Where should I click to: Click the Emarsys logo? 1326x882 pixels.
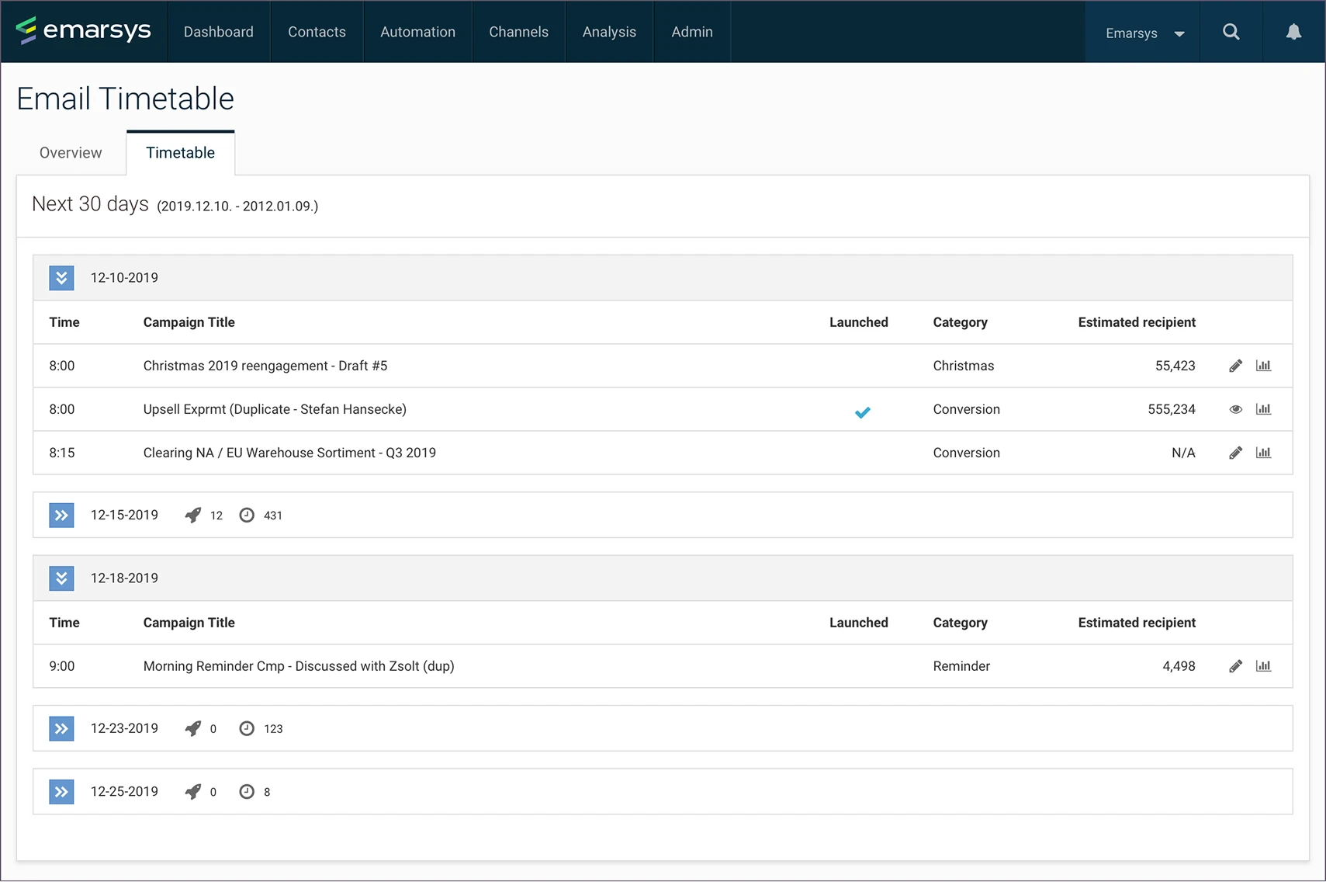(84, 31)
